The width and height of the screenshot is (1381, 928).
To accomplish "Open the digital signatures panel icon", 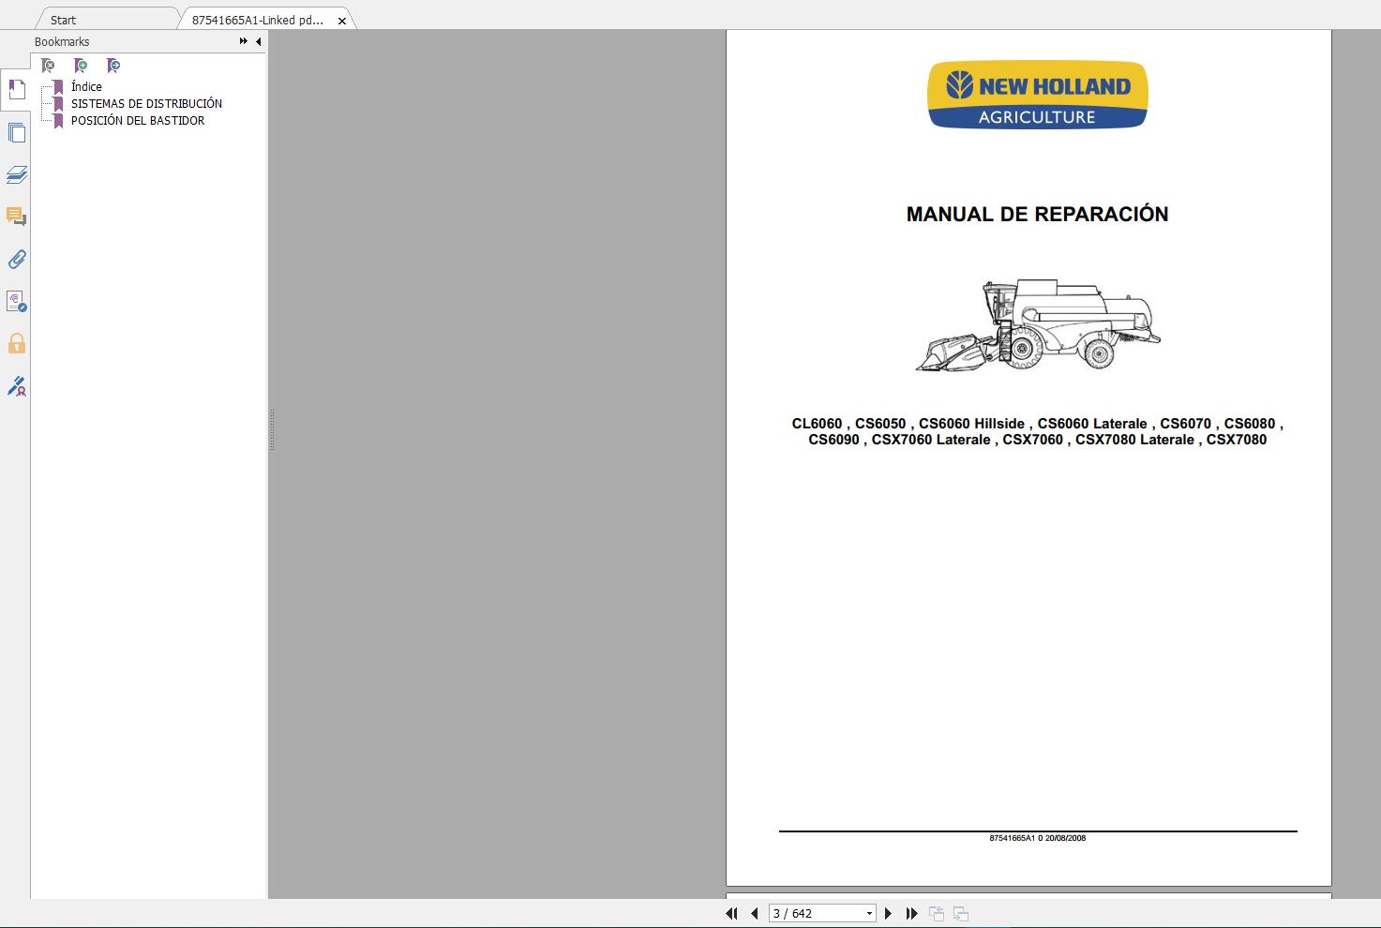I will point(16,301).
